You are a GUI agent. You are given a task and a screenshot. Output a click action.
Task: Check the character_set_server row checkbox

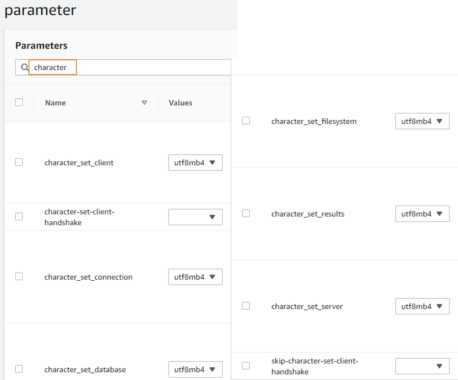[246, 306]
